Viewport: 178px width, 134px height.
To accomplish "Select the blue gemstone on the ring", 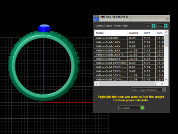I will tap(44, 28).
